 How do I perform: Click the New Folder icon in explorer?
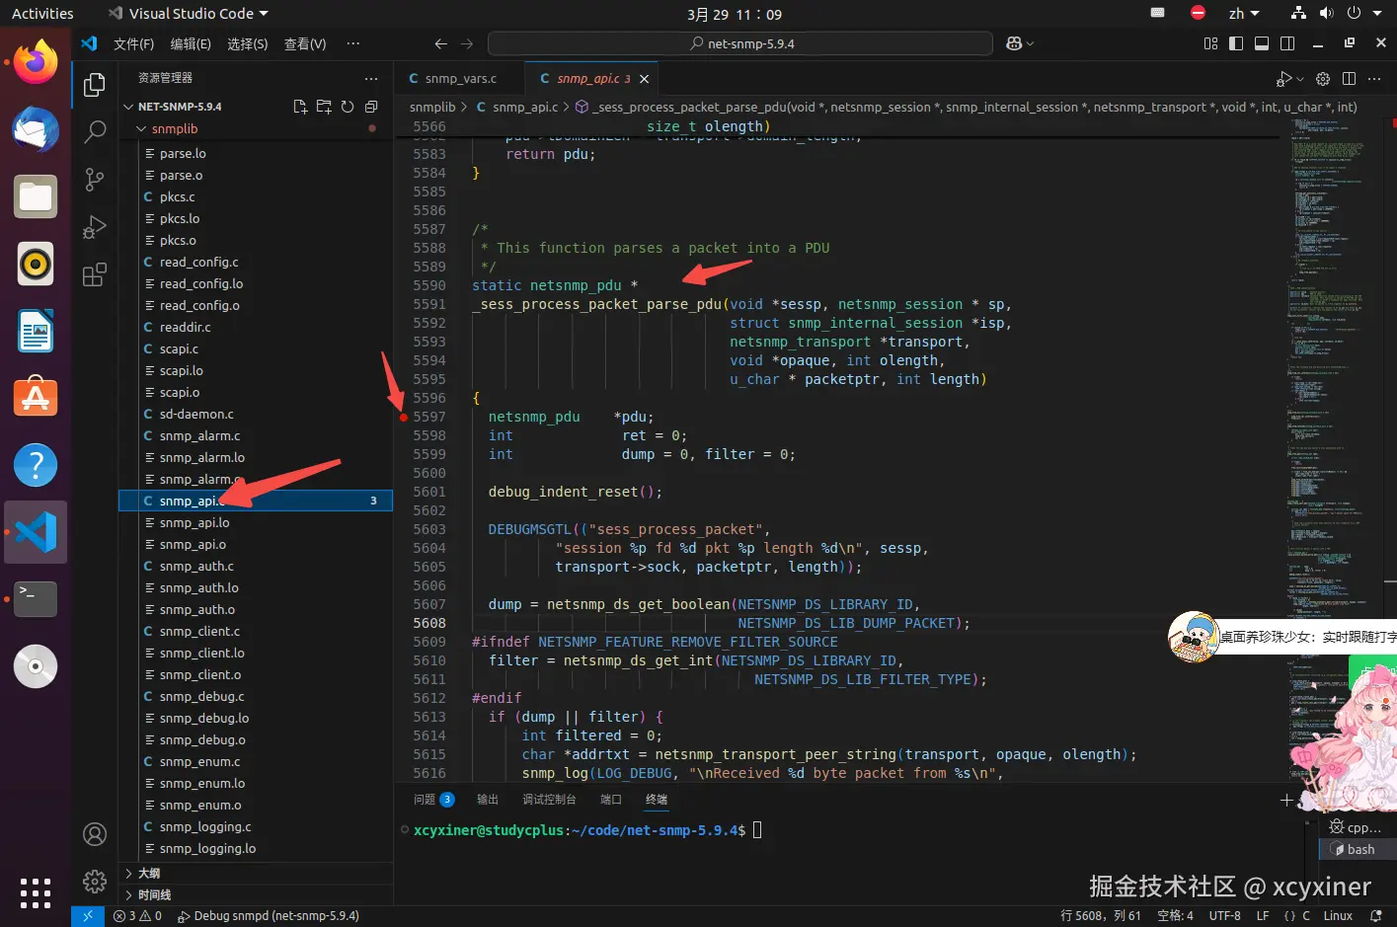click(324, 107)
